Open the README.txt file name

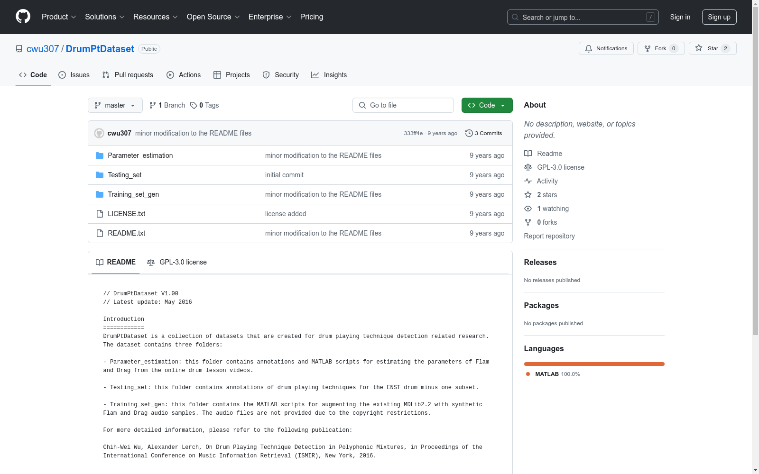127,233
